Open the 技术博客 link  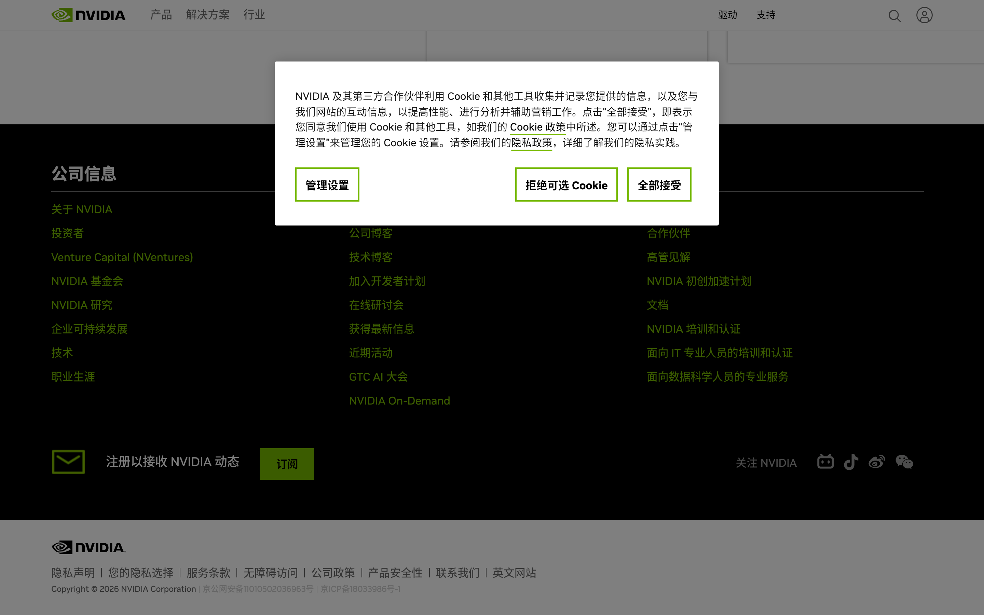(x=371, y=258)
